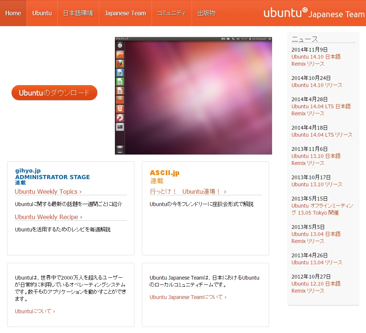Open the Ubuntu 12.10 日本語 Remix リリース link

(316, 287)
